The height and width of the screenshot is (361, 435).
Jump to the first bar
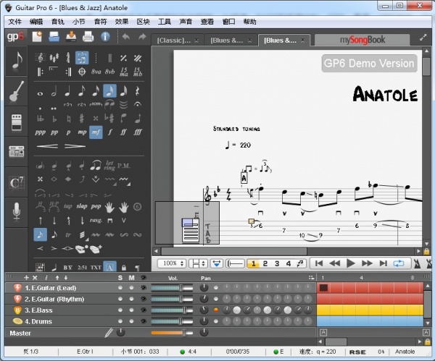point(319,263)
